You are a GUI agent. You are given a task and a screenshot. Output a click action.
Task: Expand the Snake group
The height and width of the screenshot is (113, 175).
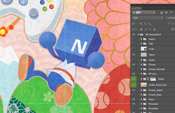(141, 79)
